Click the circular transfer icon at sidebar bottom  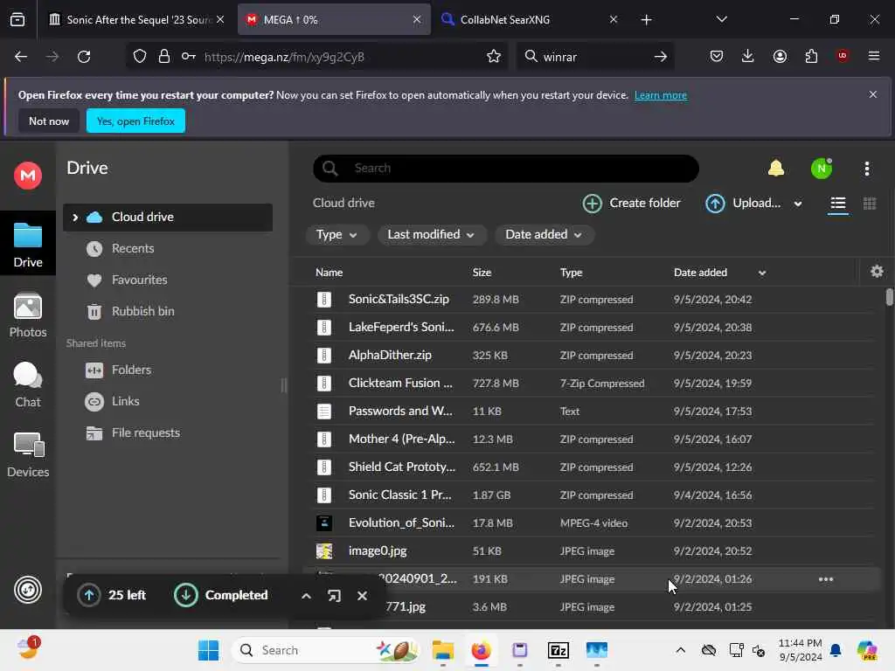click(x=27, y=590)
